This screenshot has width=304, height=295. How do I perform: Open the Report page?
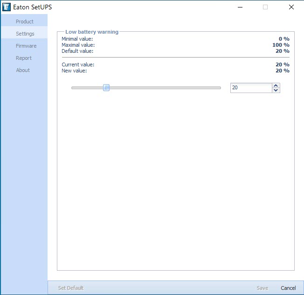[x=23, y=58]
